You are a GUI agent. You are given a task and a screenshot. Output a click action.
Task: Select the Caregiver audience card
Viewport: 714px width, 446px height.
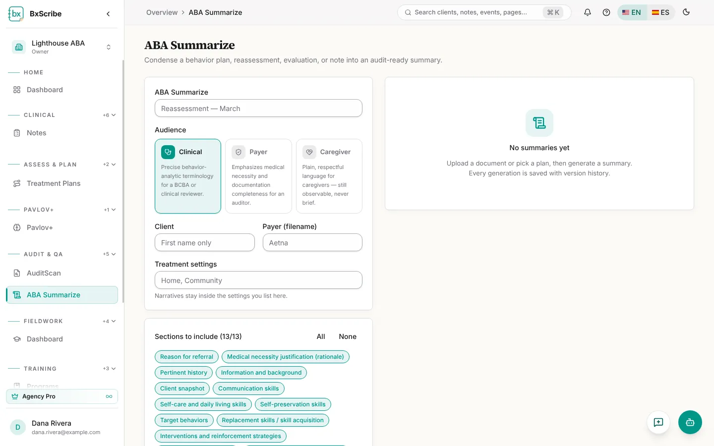(329, 176)
